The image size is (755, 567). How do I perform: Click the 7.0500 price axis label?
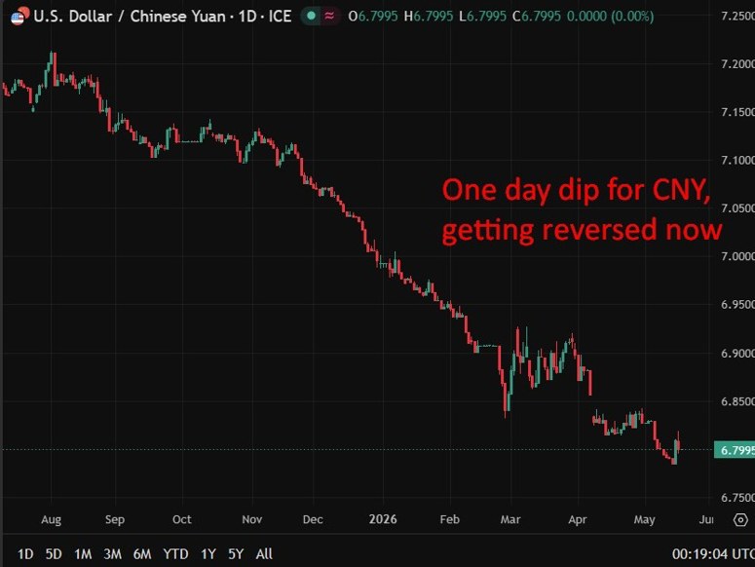[x=737, y=208]
